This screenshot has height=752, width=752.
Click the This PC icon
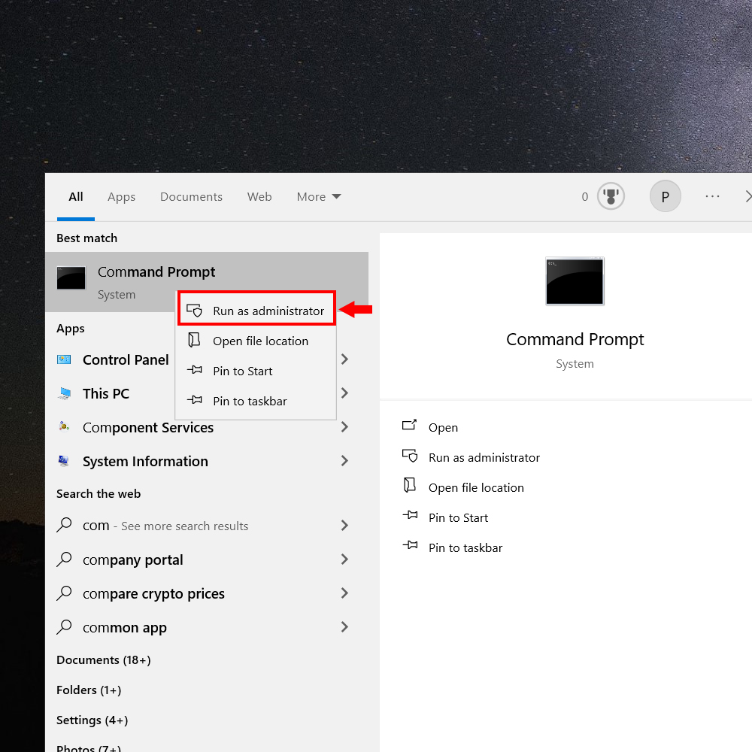65,394
